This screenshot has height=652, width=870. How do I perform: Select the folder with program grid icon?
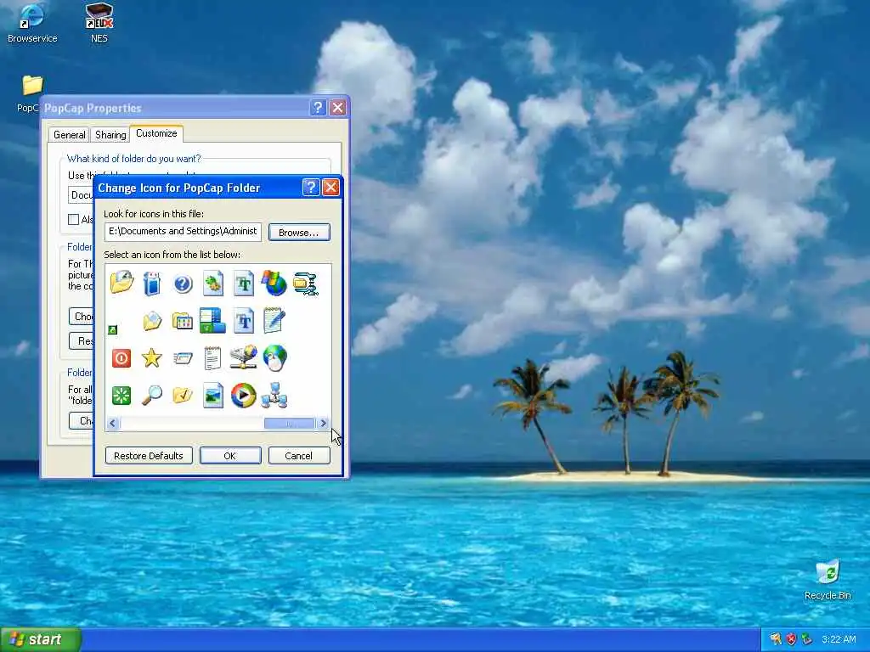point(182,320)
